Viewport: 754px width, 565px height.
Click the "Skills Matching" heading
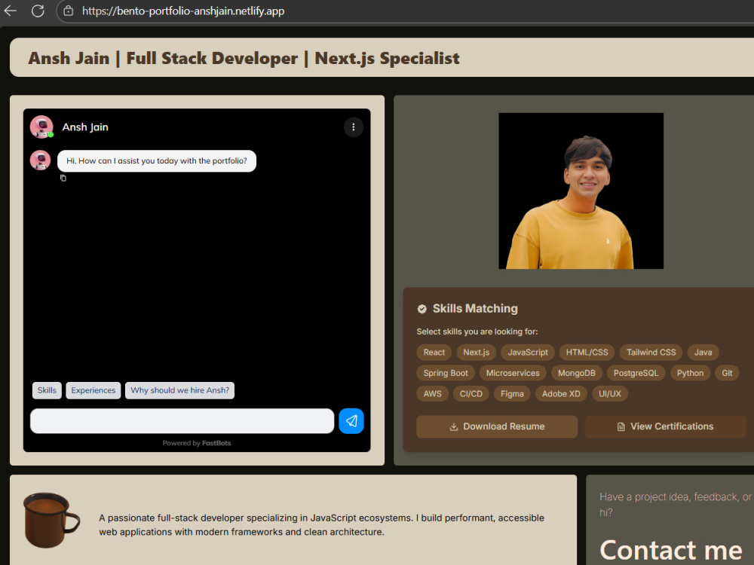pyautogui.click(x=475, y=308)
